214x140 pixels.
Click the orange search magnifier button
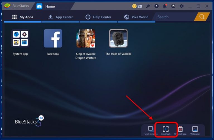click(202, 17)
